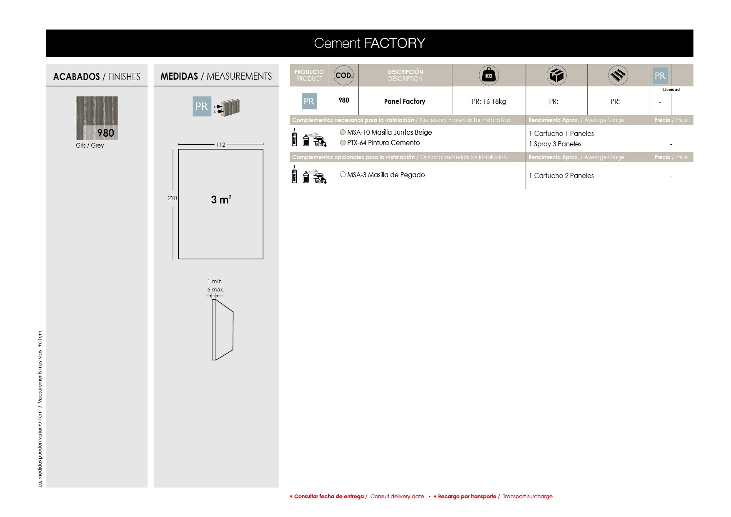Select PTX-64 Pintura Cemento circle
731x517 pixels.
click(x=343, y=143)
